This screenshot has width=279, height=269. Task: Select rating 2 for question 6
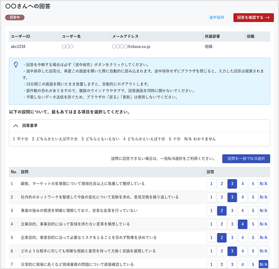click(x=222, y=251)
